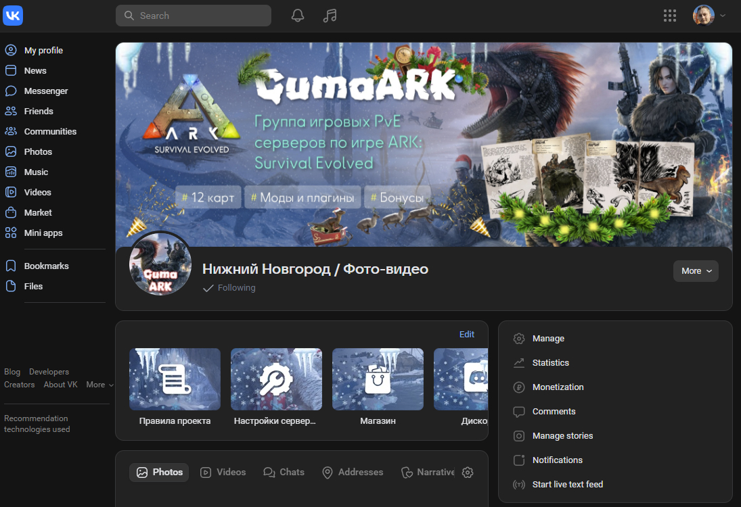
Task: Open the notifications bell icon
Action: tap(298, 16)
